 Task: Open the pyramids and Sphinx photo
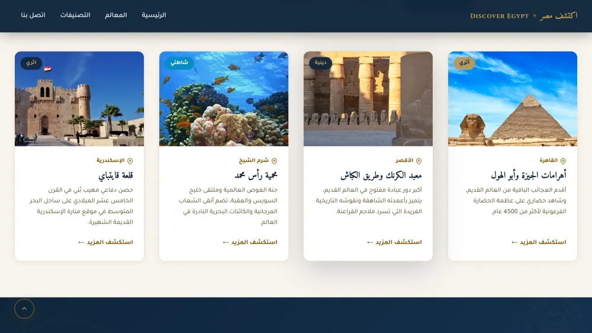512,99
